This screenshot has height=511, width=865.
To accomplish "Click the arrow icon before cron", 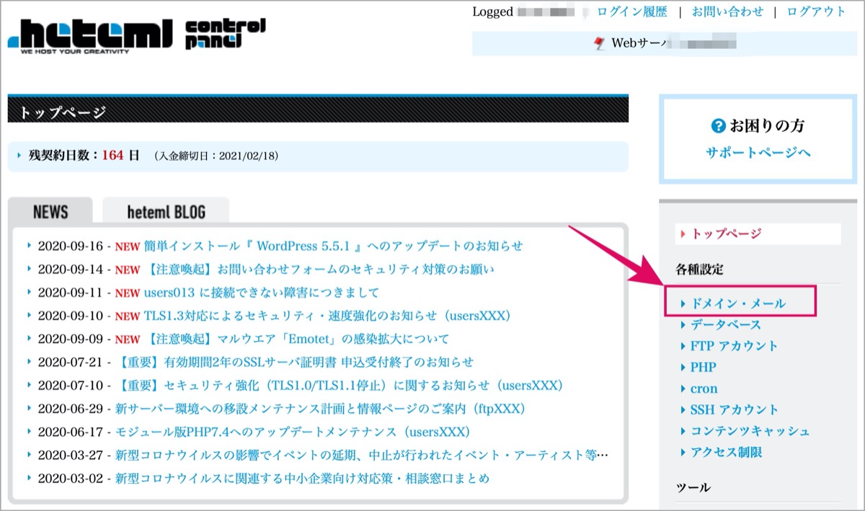I will coord(683,388).
